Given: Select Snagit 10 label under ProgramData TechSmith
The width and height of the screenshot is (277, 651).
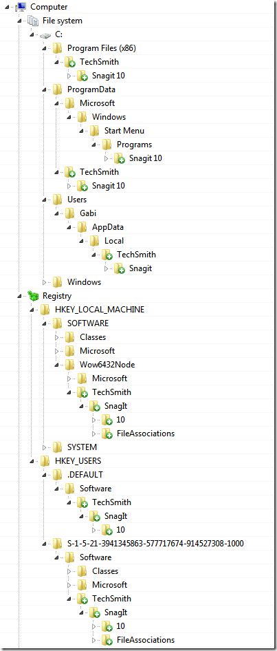Looking at the screenshot, I should (x=108, y=186).
